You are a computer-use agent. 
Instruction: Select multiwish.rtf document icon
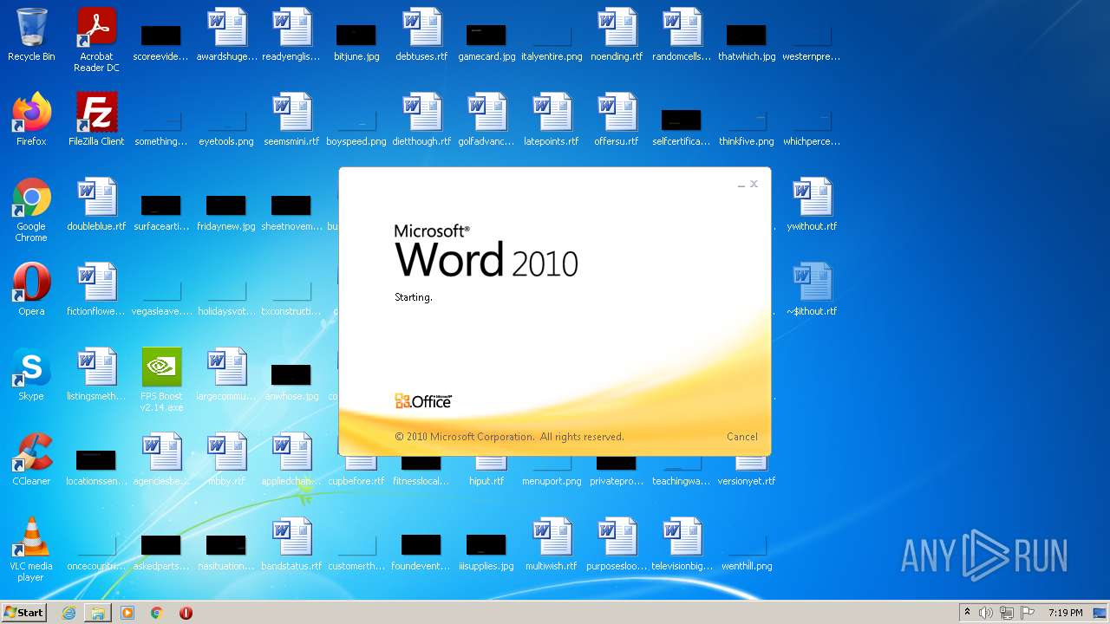(x=552, y=537)
